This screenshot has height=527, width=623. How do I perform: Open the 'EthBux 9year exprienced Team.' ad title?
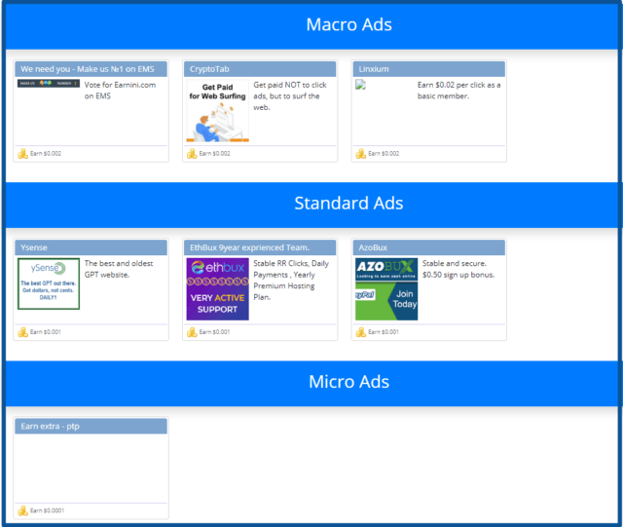coord(260,247)
